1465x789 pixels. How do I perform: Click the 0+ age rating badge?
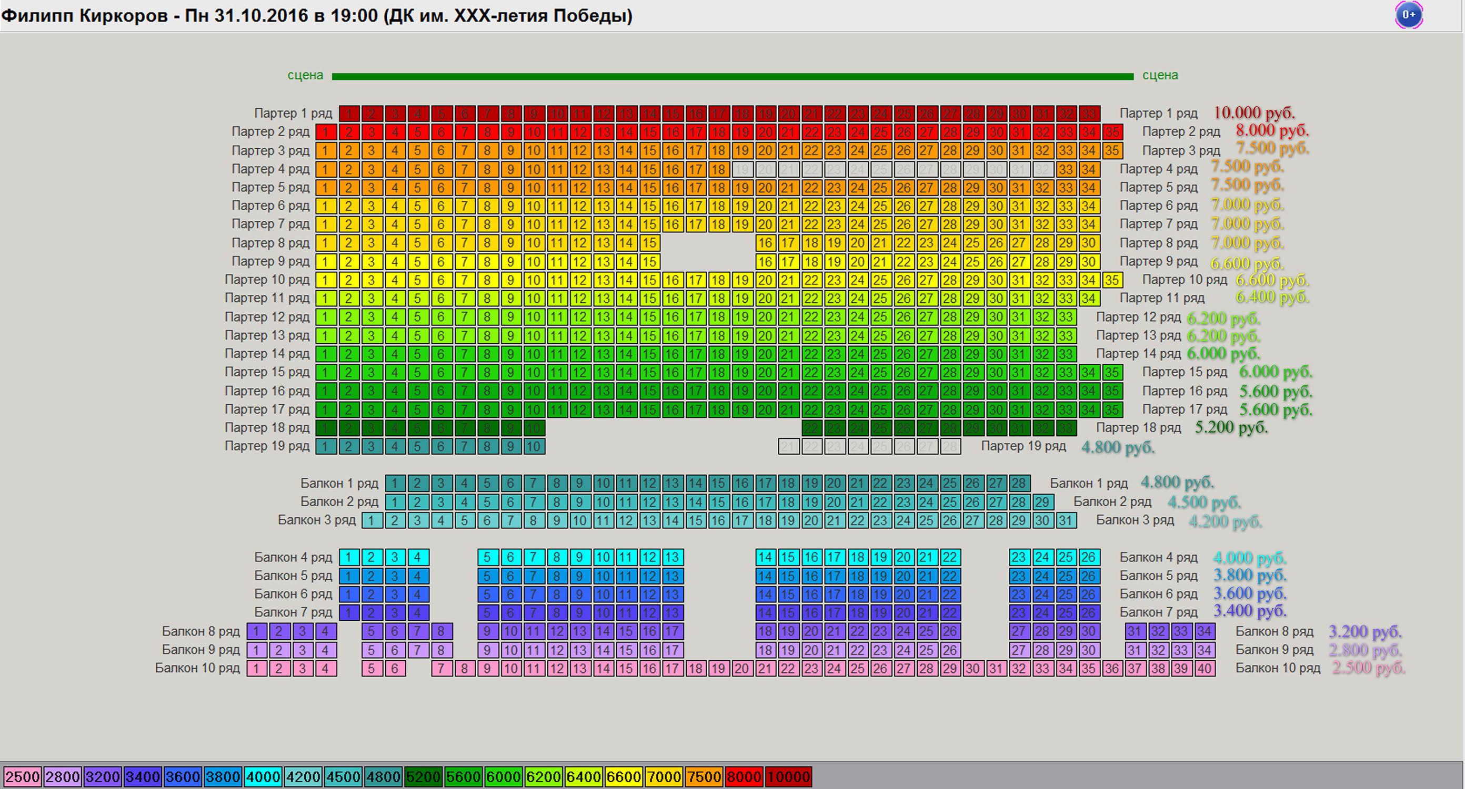(x=1408, y=15)
